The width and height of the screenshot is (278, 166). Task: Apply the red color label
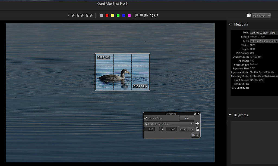point(107,16)
